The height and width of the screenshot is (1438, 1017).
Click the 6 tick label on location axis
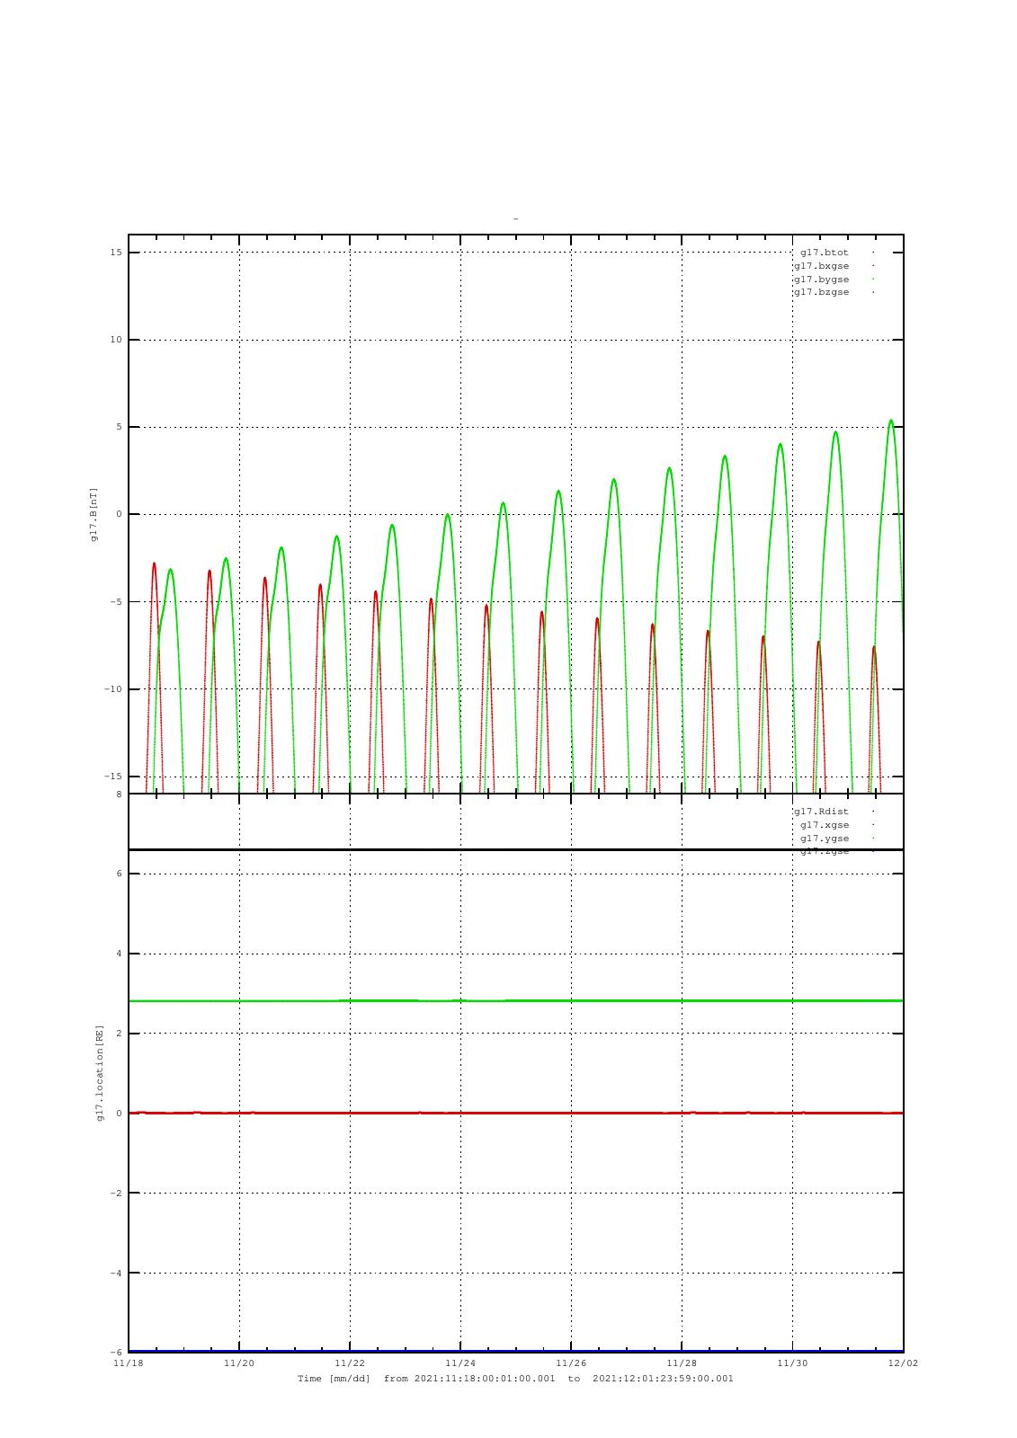119,874
